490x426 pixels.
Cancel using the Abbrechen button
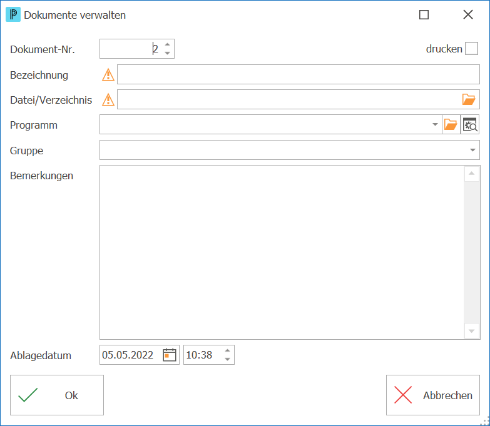click(433, 395)
